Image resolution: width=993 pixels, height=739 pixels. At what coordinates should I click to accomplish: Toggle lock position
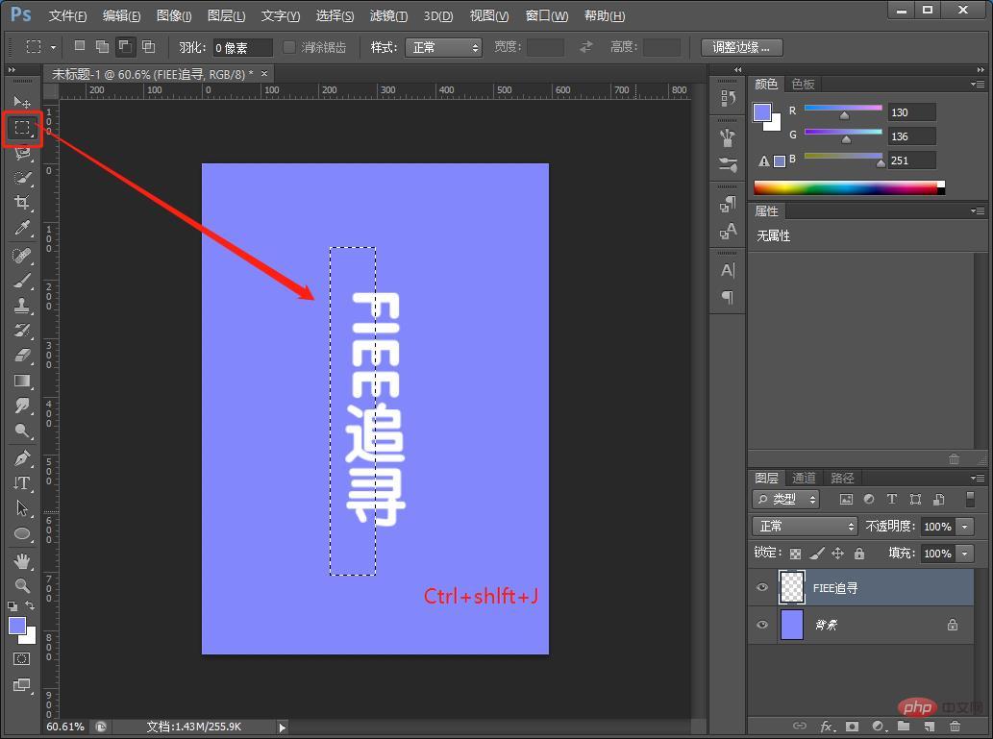838,554
